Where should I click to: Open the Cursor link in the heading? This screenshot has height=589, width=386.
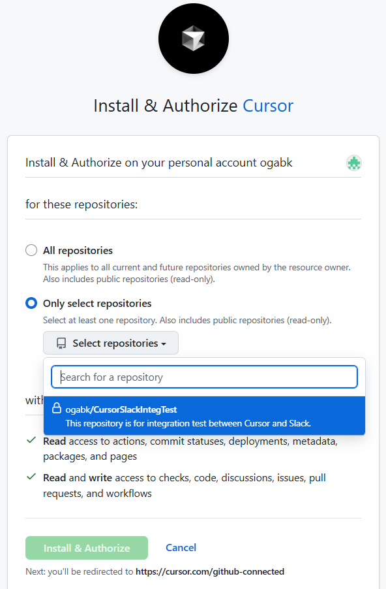point(268,105)
